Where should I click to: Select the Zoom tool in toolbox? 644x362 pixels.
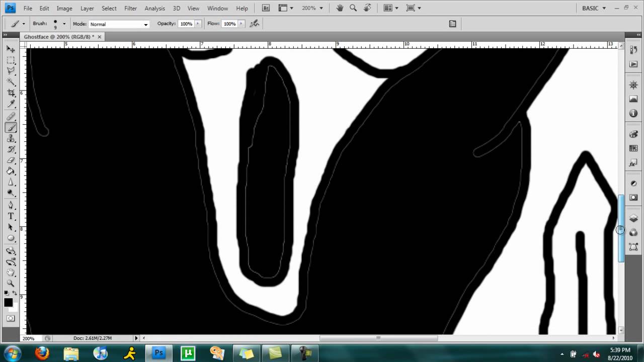[x=11, y=284]
